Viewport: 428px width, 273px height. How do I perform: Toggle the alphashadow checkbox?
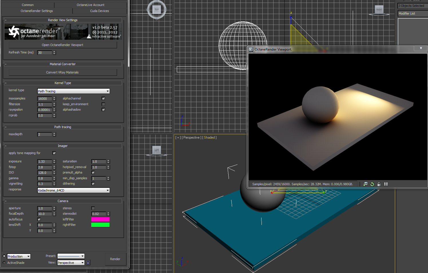pyautogui.click(x=103, y=109)
